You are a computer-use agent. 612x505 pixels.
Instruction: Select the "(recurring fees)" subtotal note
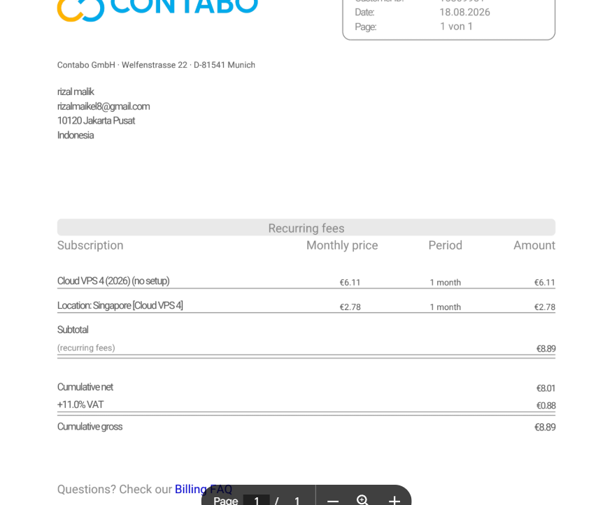[x=86, y=348]
